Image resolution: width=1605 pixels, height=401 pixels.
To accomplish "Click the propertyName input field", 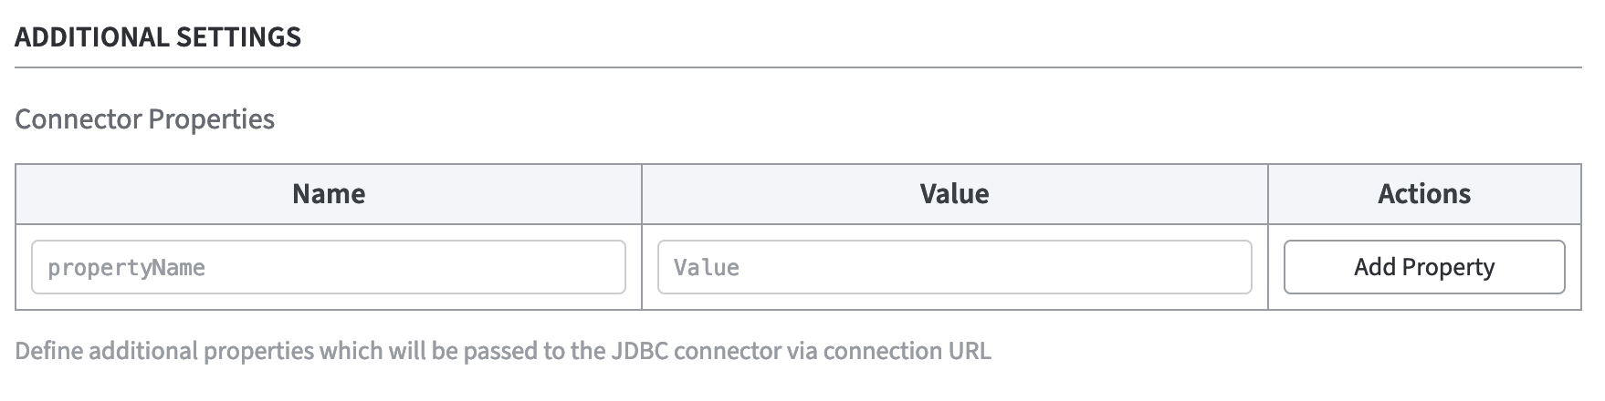I will [x=329, y=267].
